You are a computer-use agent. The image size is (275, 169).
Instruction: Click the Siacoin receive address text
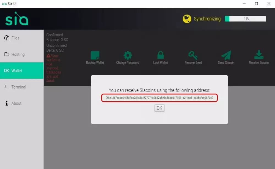tap(159, 98)
